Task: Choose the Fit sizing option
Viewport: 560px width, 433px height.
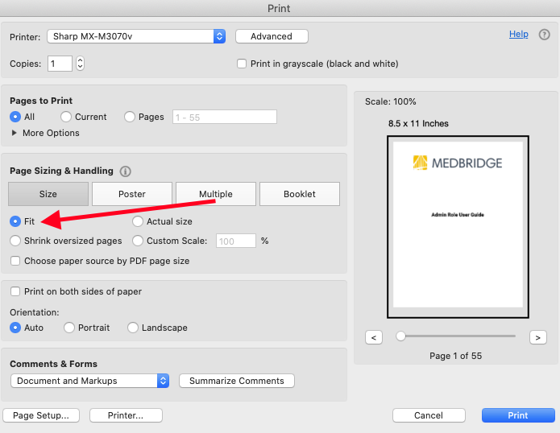Action: pos(15,221)
